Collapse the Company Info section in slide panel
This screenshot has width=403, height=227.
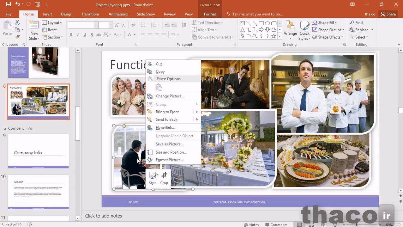coord(5,128)
